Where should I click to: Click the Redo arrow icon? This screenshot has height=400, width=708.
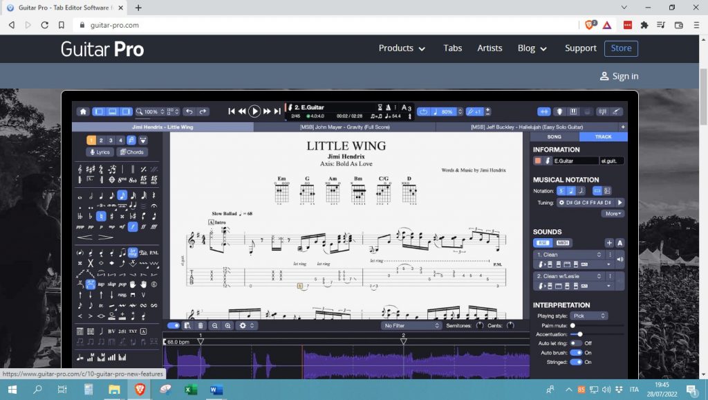(203, 111)
